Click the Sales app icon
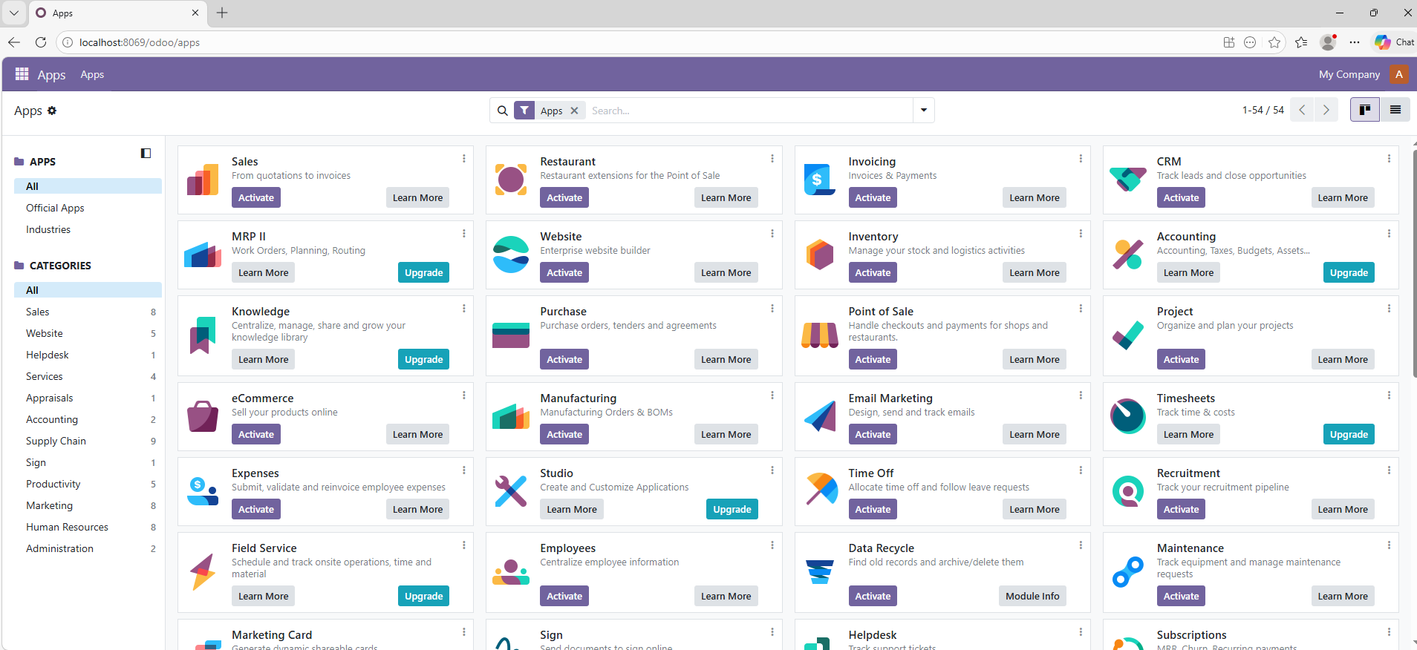The height and width of the screenshot is (650, 1417). coord(203,180)
